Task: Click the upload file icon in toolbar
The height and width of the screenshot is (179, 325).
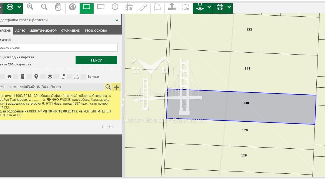Action: 171,7
